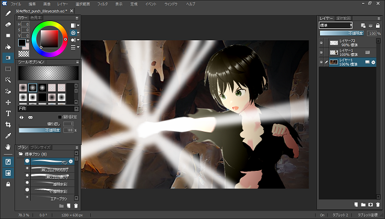Screen dimensions: 385x219
Task: Open the gradient shape dropdown 円形
Action: (x=48, y=108)
